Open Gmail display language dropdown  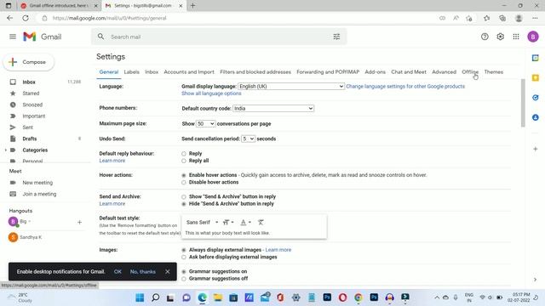[x=291, y=87]
